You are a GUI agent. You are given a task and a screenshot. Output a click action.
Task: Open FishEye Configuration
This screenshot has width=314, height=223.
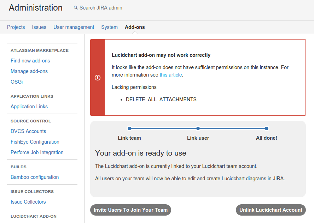(35, 142)
